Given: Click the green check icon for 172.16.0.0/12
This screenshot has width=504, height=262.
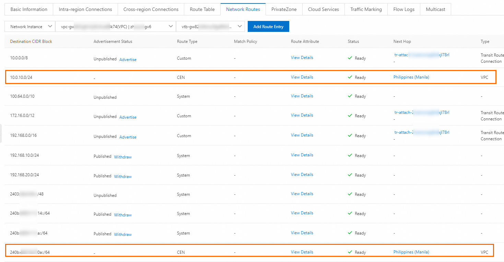Looking at the screenshot, I should (350, 116).
